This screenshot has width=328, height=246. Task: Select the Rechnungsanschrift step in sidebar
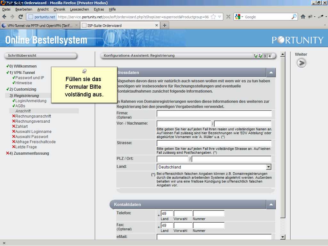(33, 116)
